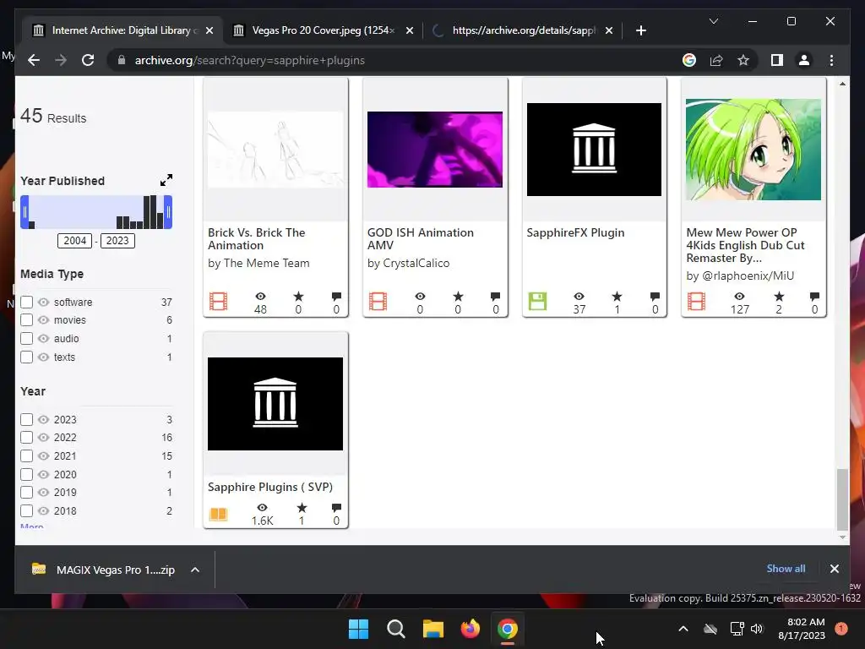Close the Vegas Pro 20 Cover.jpeg tab

click(x=410, y=30)
